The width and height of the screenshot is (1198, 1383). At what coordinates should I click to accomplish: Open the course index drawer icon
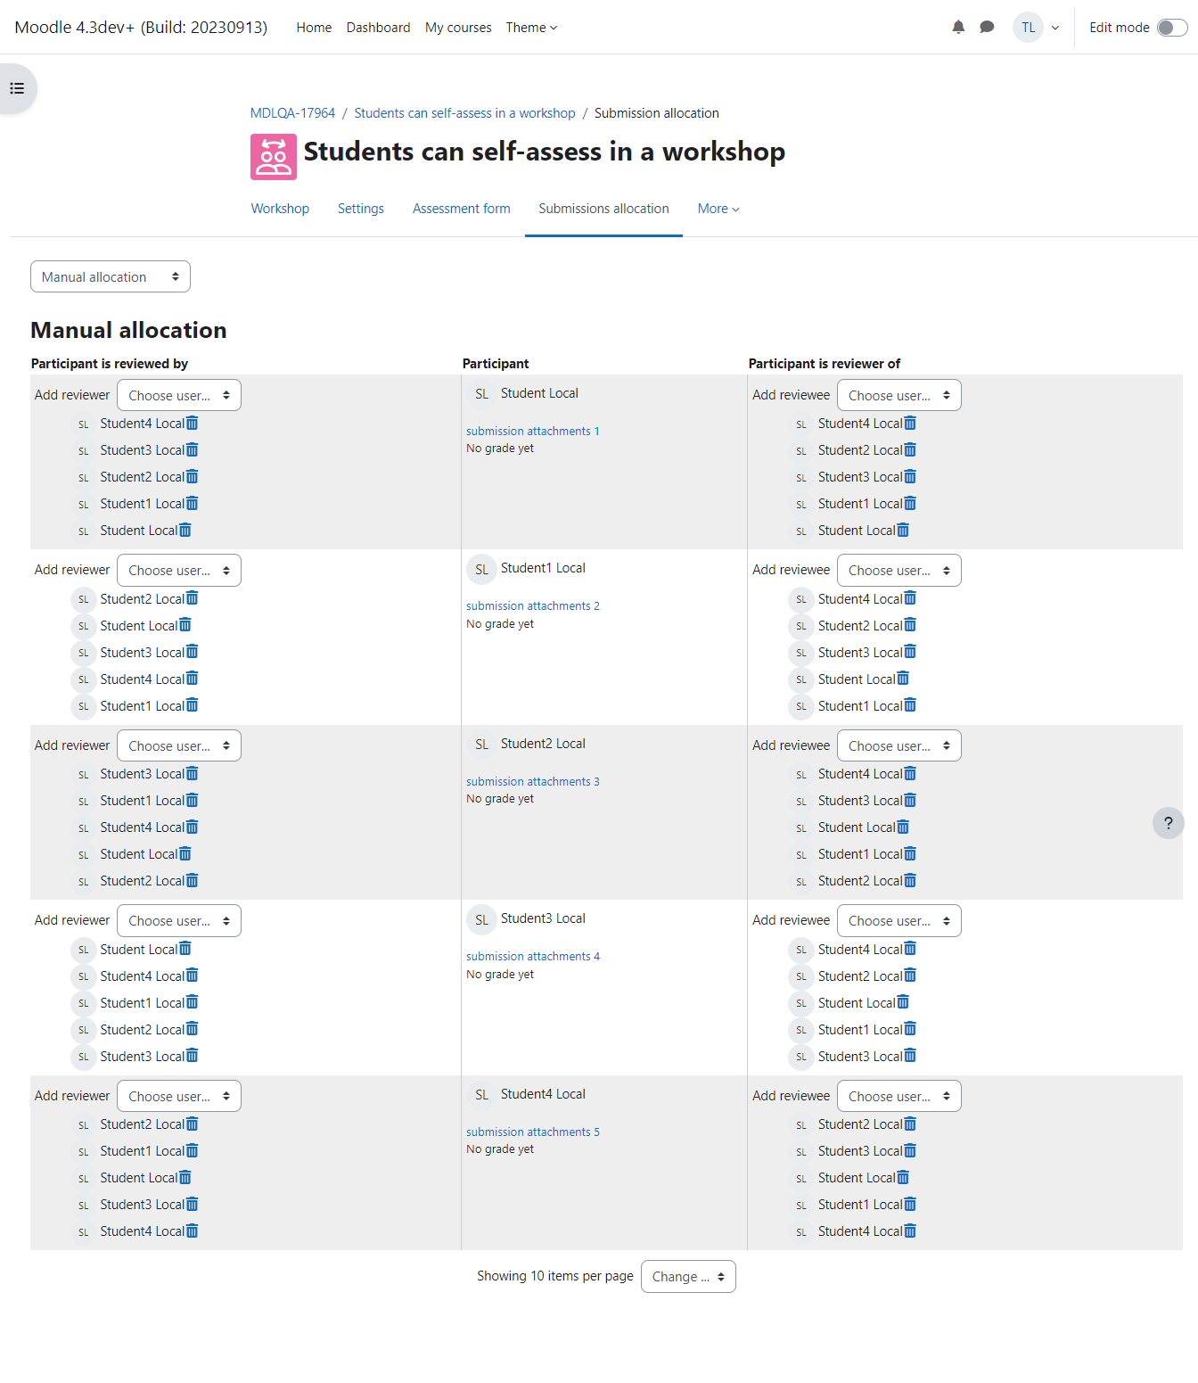(17, 88)
